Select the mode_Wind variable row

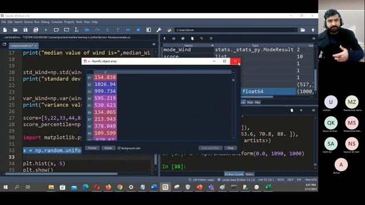(238, 50)
